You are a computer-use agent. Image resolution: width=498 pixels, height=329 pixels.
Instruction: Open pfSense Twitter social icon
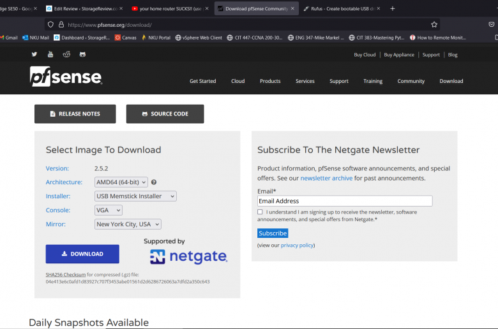34,54
